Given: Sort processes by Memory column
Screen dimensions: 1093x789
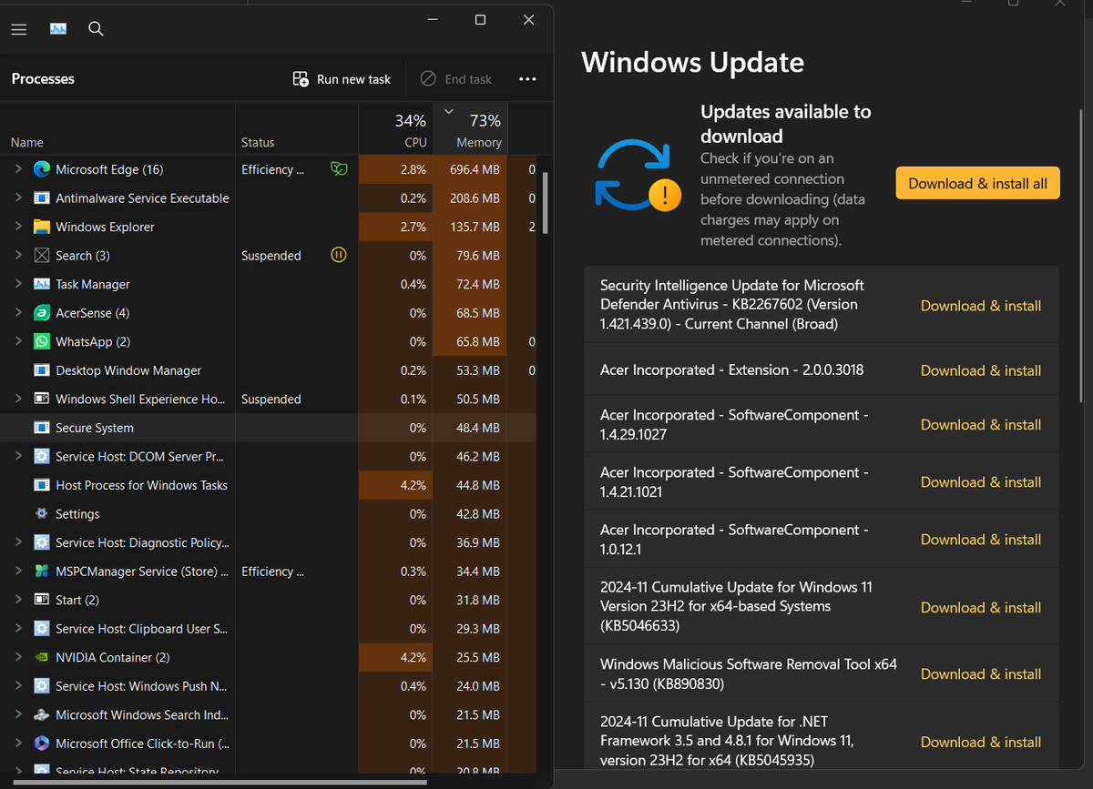Looking at the screenshot, I should (x=468, y=127).
